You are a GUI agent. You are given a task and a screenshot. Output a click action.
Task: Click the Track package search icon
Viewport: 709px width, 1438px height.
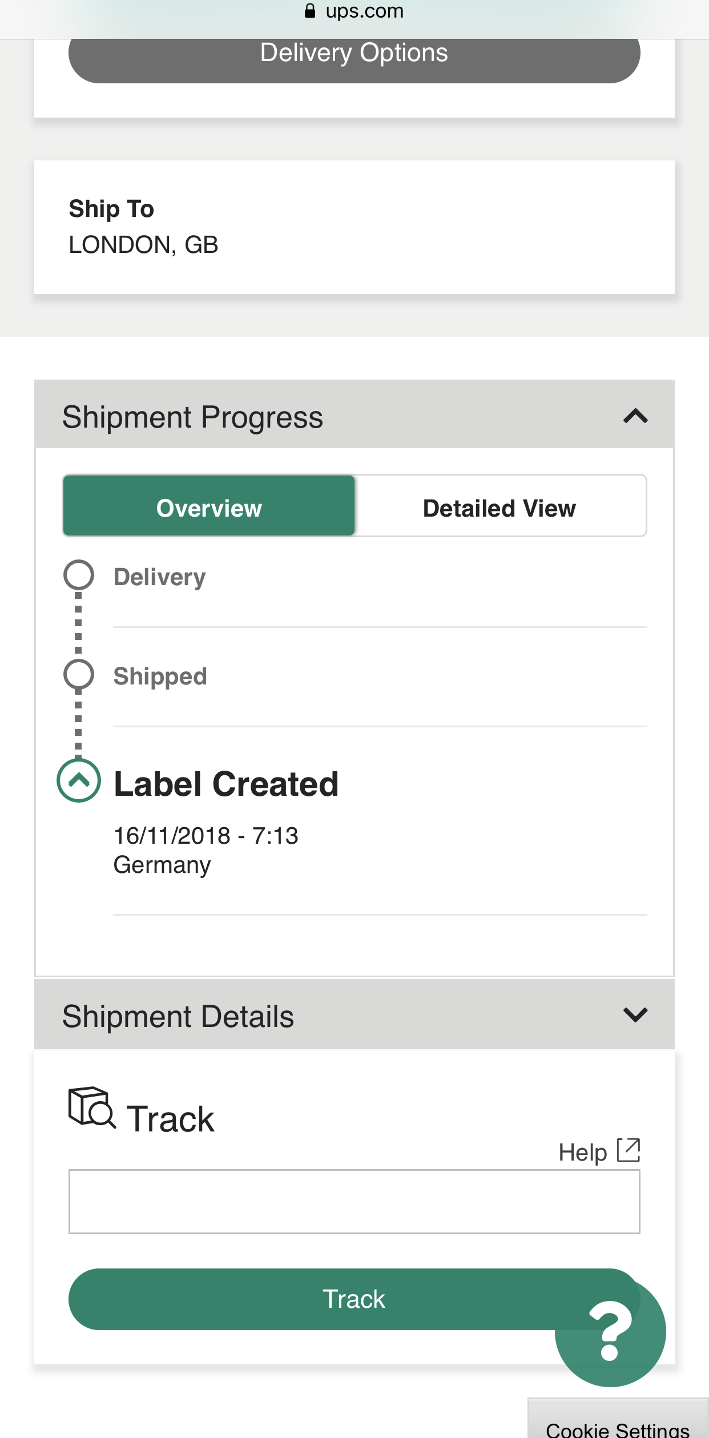(x=91, y=1107)
